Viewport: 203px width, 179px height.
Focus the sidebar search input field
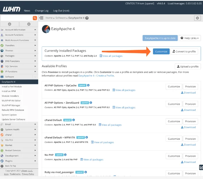click(x=16, y=18)
